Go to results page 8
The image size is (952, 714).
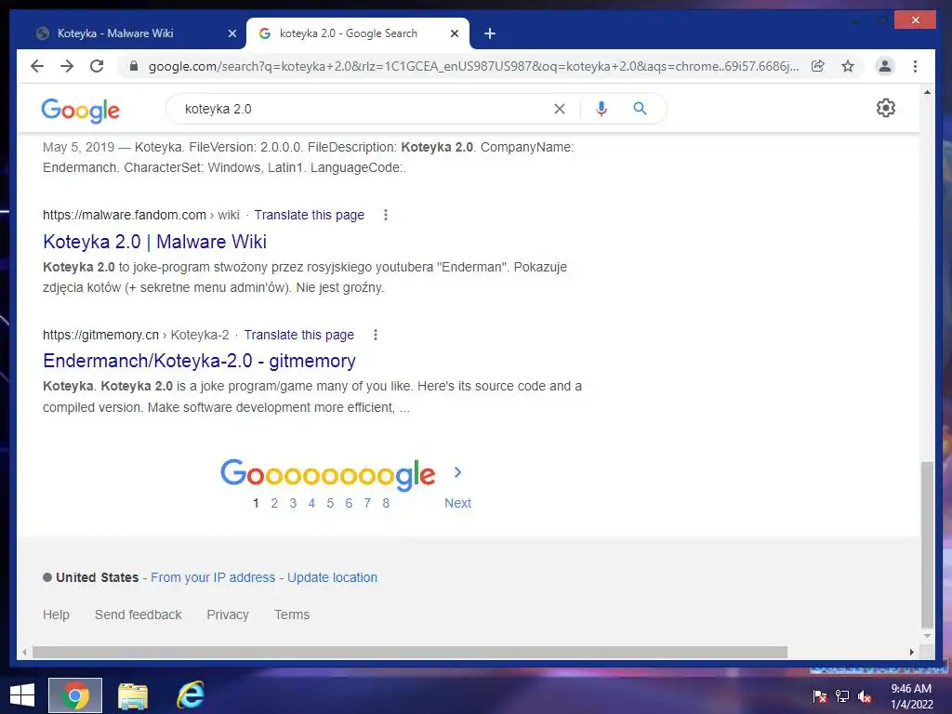386,503
